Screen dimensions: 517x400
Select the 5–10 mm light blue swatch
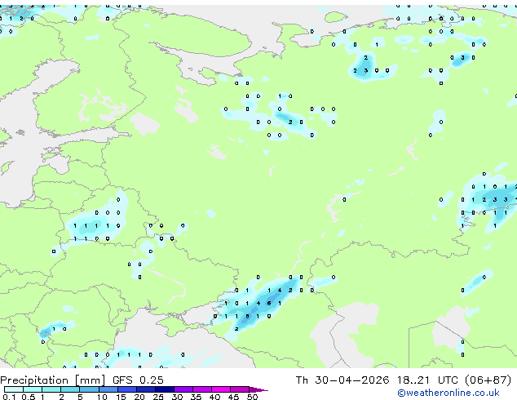89,389
